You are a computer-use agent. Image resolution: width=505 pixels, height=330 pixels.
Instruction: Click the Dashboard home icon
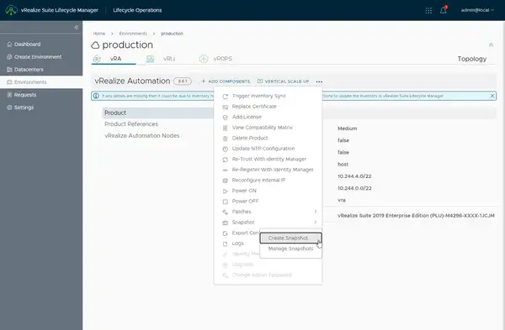pyautogui.click(x=9, y=44)
